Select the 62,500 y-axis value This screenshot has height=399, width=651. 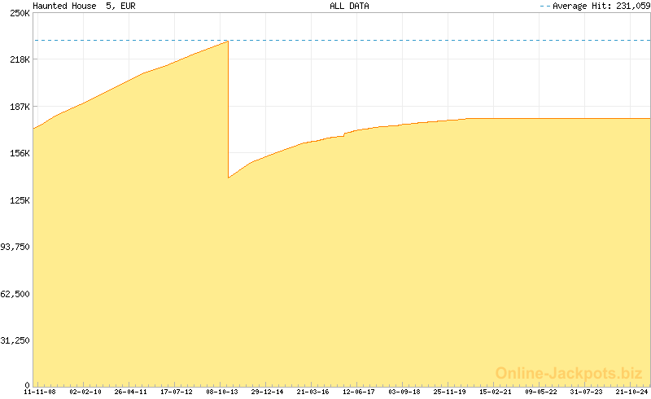click(x=15, y=294)
